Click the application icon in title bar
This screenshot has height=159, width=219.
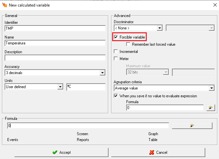coord(4,5)
